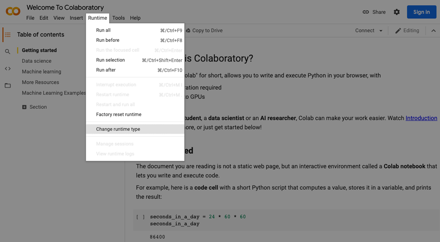
Task: Select Run before menu entry
Action: pyautogui.click(x=135, y=40)
